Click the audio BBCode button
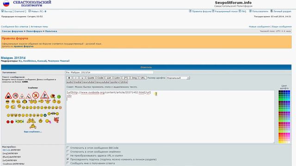This screenshot has width=296, height=166. point(70,82)
